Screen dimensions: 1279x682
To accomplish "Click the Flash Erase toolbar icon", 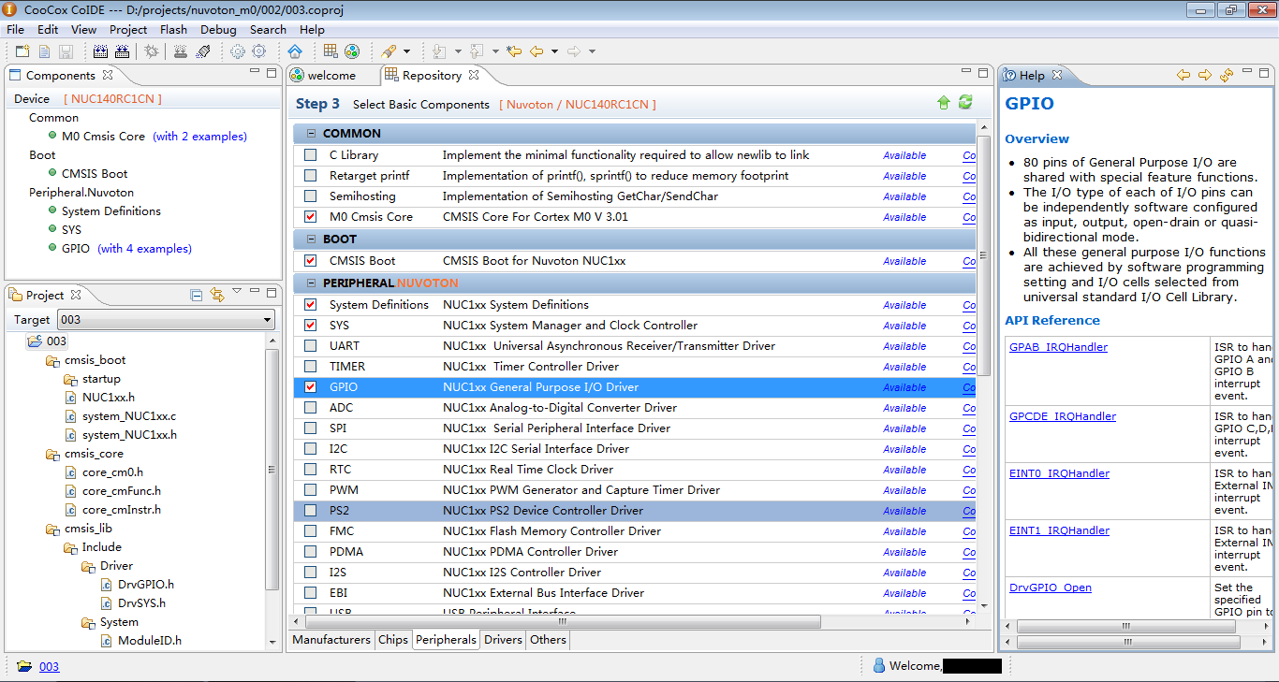I will 203,51.
